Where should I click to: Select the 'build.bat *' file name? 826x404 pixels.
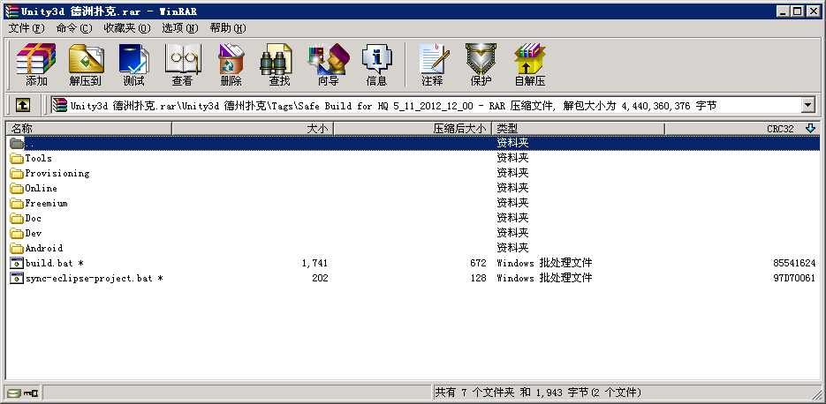pyautogui.click(x=55, y=263)
